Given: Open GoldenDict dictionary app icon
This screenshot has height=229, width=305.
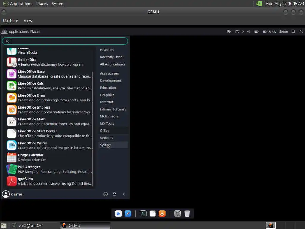Looking at the screenshot, I should click(12, 62).
